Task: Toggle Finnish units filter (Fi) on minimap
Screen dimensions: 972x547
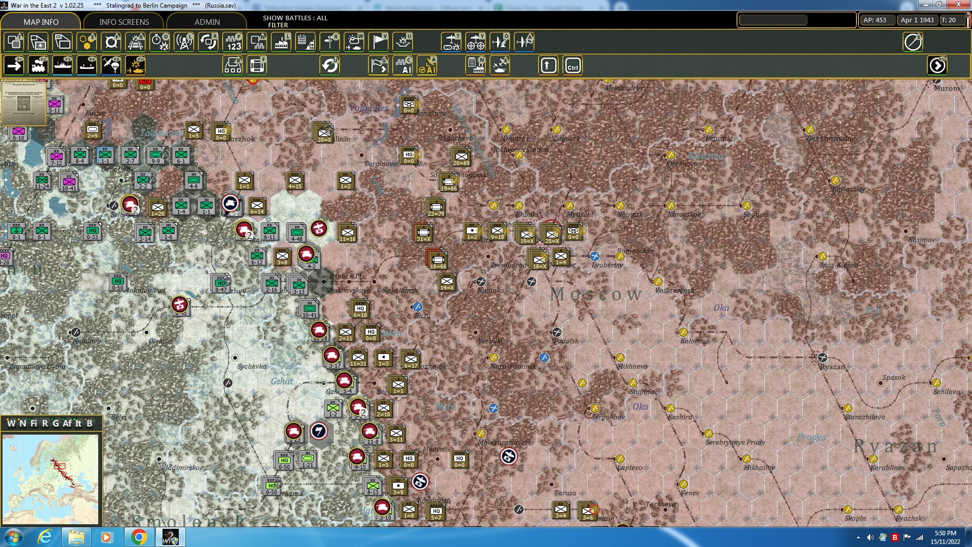Action: point(33,424)
